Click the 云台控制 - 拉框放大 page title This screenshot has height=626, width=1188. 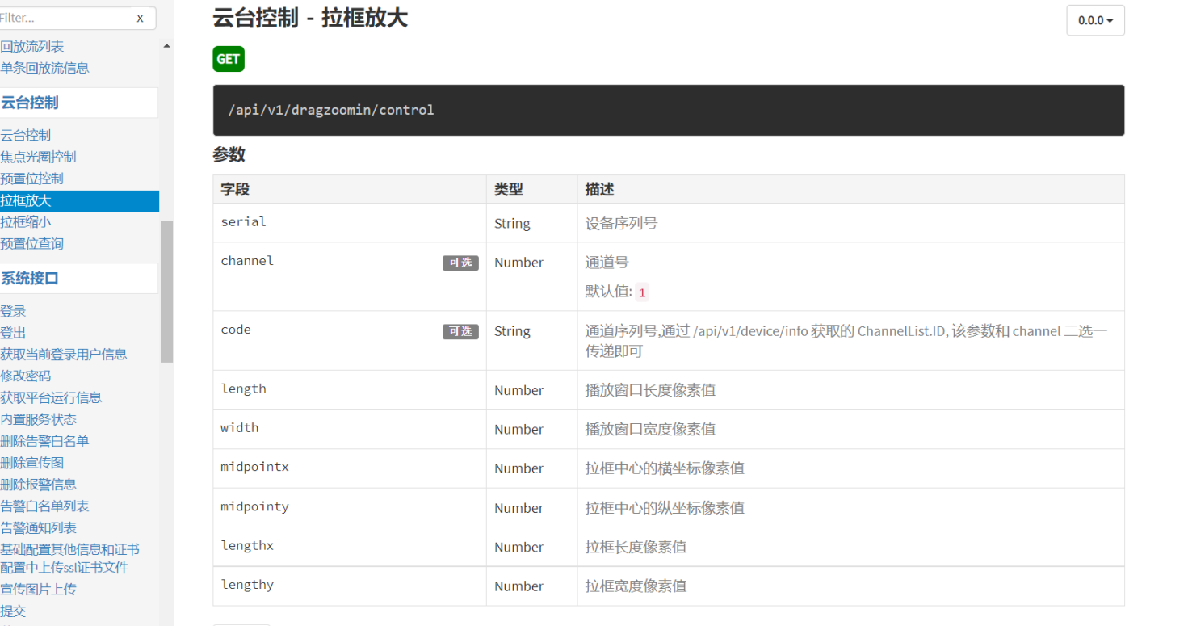[310, 19]
